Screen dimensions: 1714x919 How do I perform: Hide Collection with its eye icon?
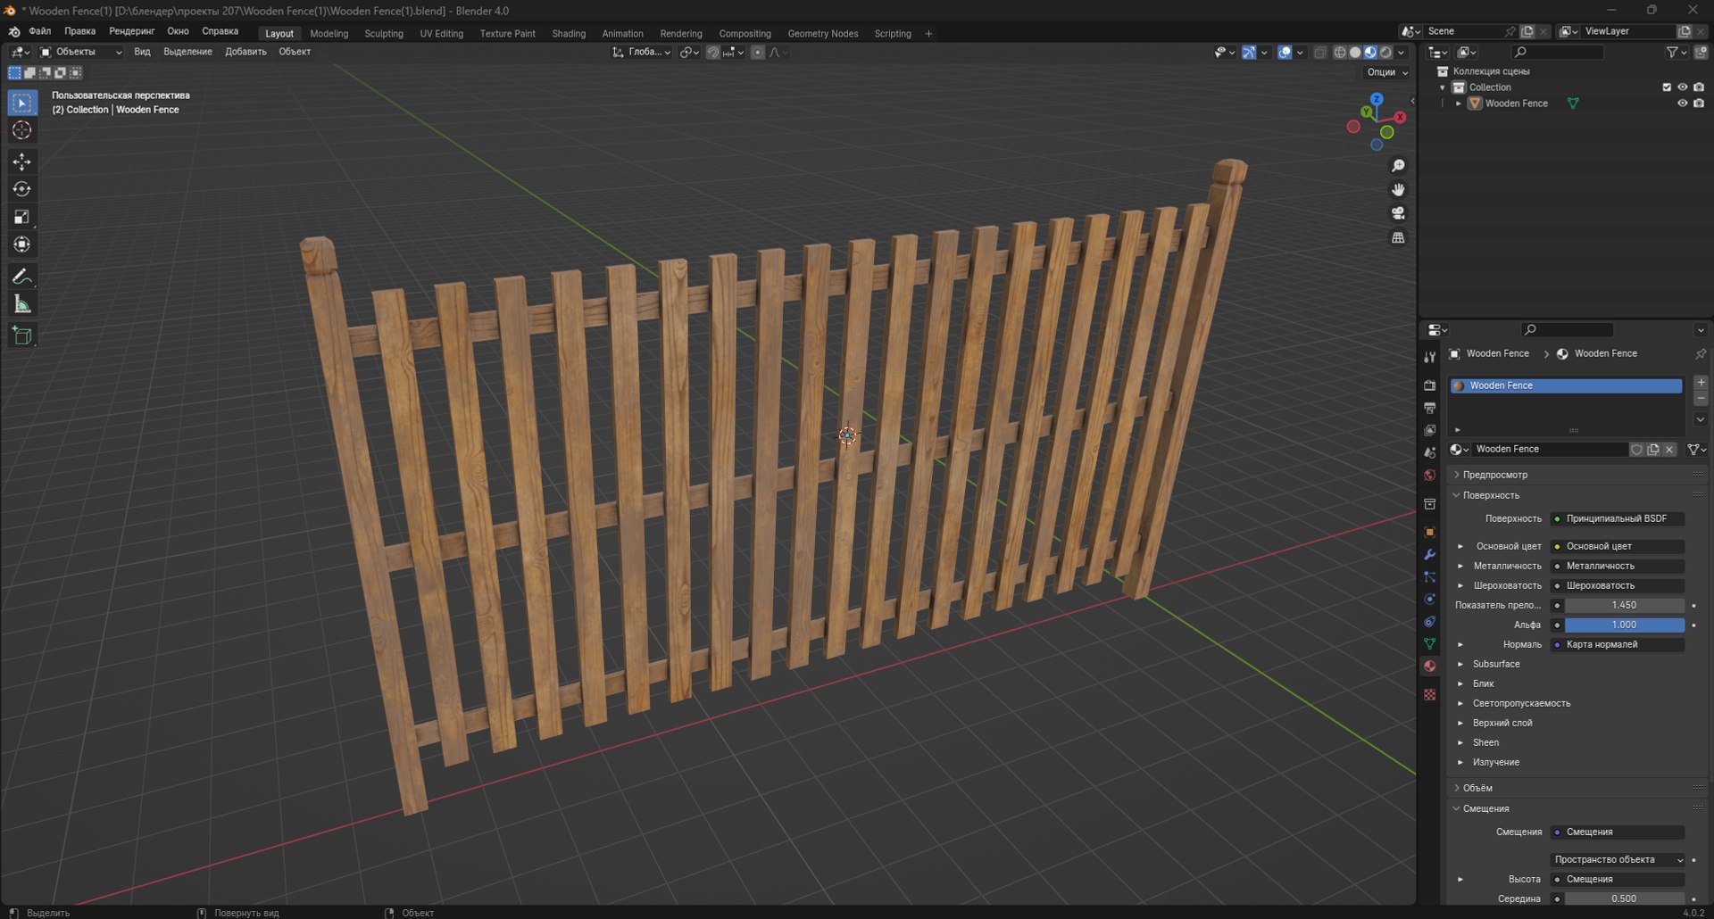tap(1682, 87)
